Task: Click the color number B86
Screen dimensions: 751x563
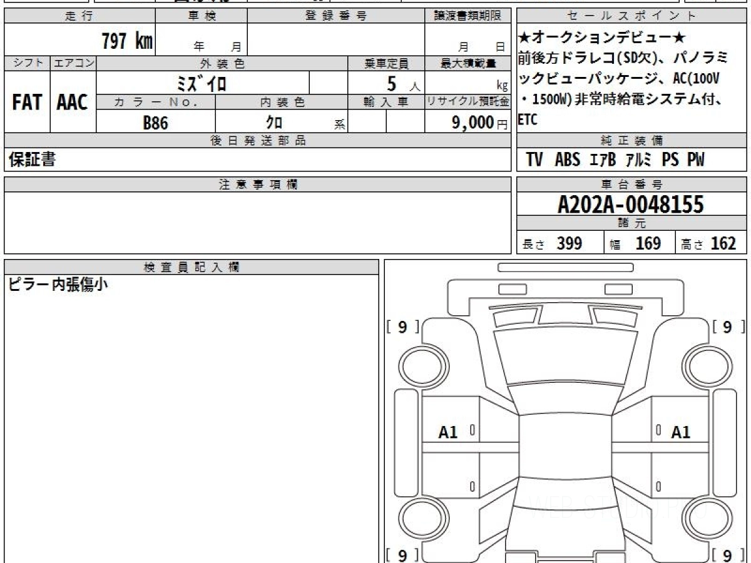Action: click(x=155, y=123)
